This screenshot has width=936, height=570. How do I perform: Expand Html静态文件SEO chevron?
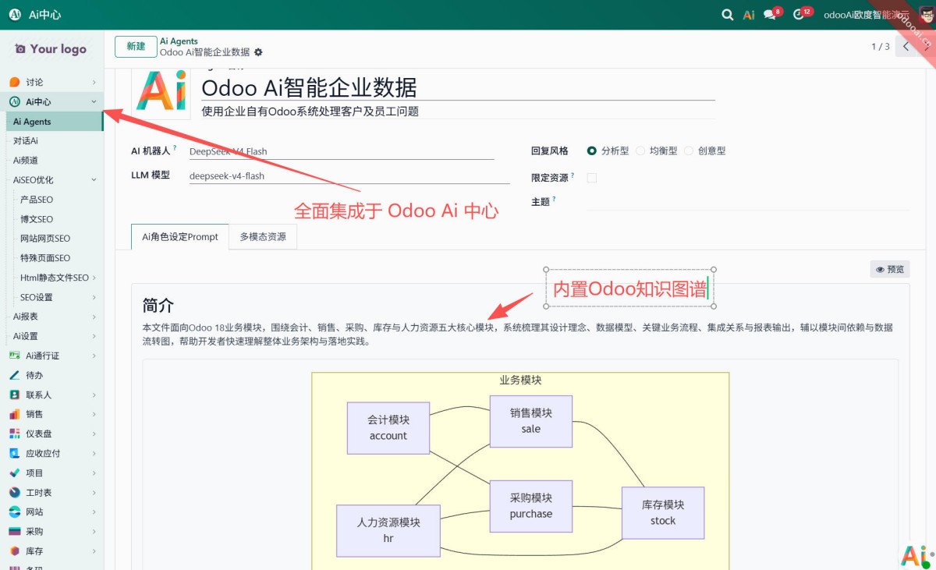point(94,278)
